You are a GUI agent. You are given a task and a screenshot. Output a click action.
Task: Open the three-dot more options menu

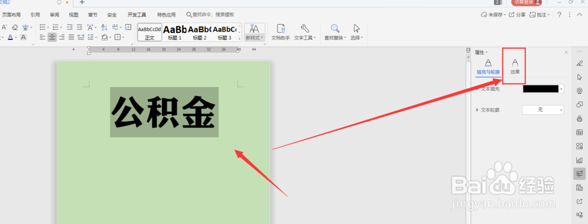pos(570,15)
